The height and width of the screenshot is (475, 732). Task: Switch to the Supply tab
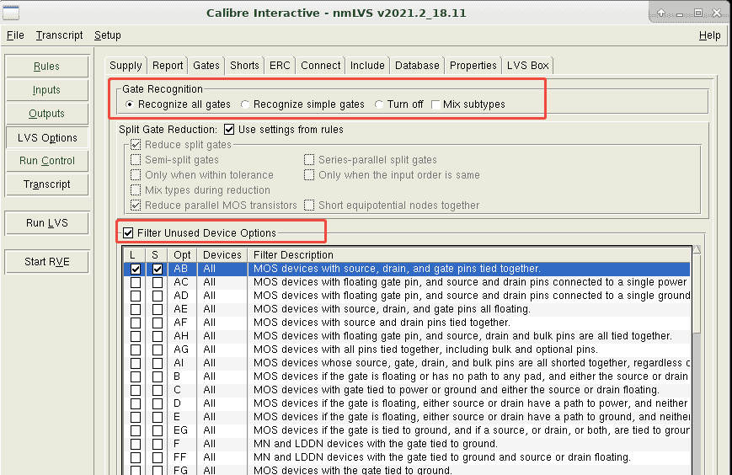pyautogui.click(x=126, y=66)
